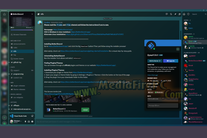Select member Aaron in Moderator list

click(195, 37)
